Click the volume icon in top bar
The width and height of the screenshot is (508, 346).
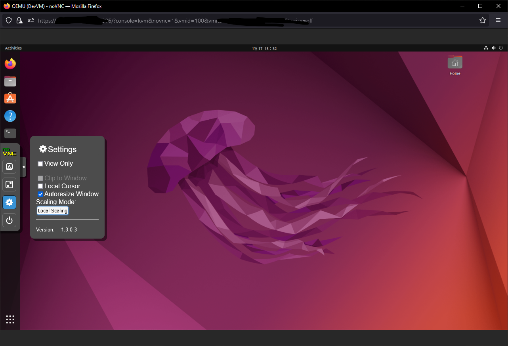pyautogui.click(x=493, y=48)
